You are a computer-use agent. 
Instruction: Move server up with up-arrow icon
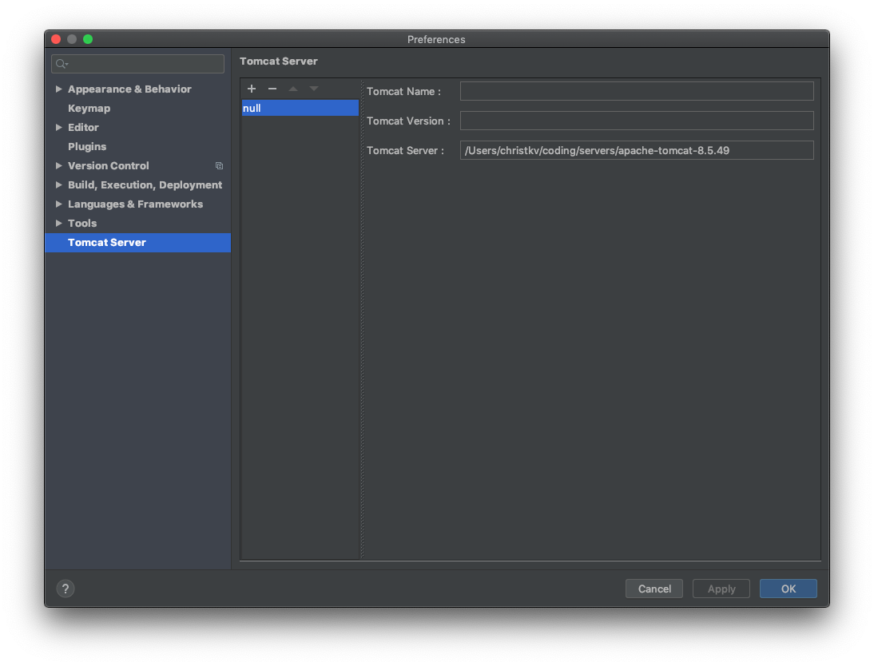(x=292, y=89)
